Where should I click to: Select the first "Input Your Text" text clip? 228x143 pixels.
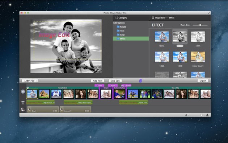pos(41,103)
